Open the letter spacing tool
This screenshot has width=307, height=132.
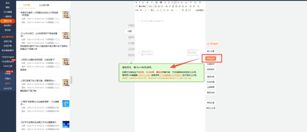click(200, 2)
